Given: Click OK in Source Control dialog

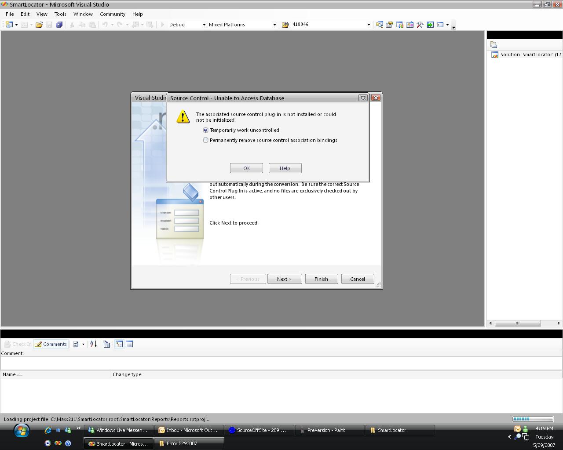Looking at the screenshot, I should [246, 168].
